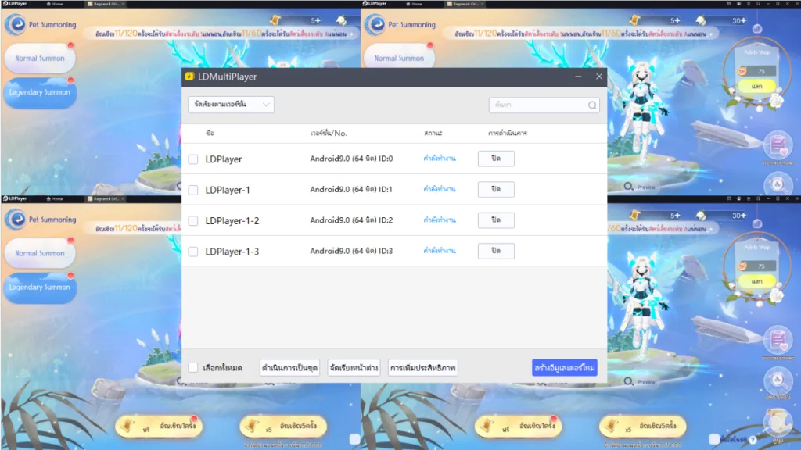Open drop-rate magnifier icon, top-right window
This screenshot has width=801, height=450.
coord(778,184)
